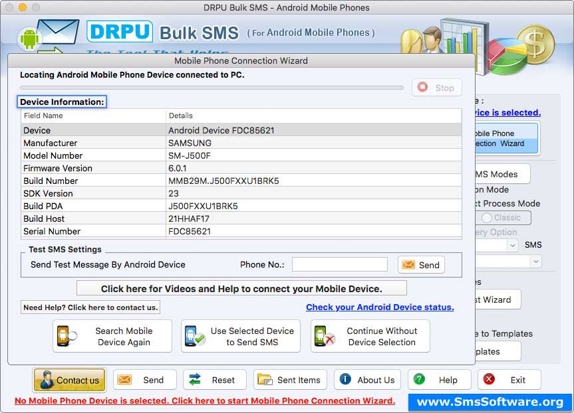Choose Use Selected Device to Send SMS
Image resolution: width=574 pixels, height=413 pixels.
(241, 336)
